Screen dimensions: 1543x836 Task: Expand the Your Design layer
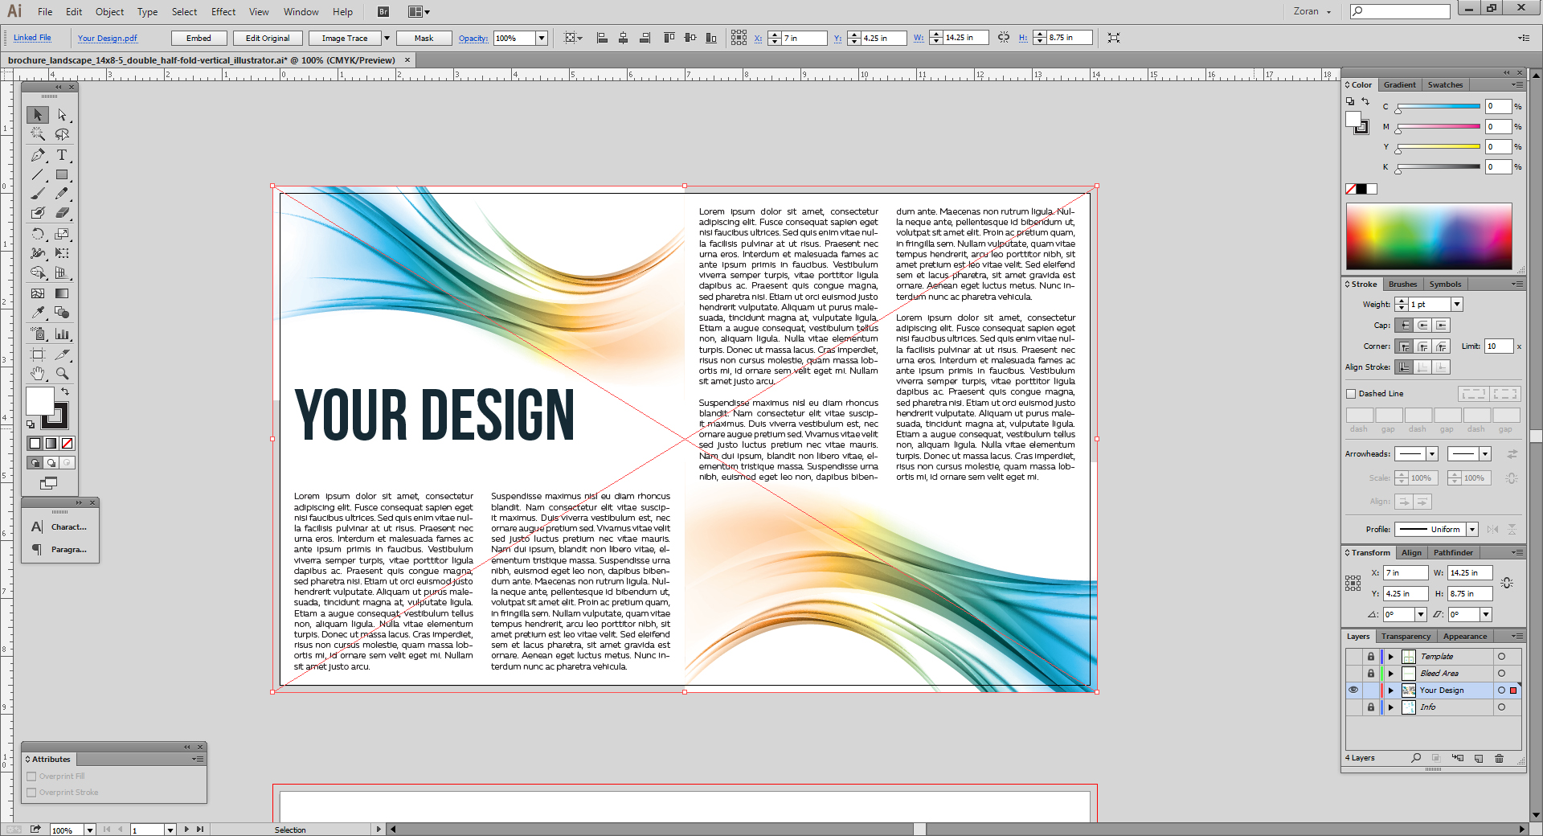(x=1391, y=691)
